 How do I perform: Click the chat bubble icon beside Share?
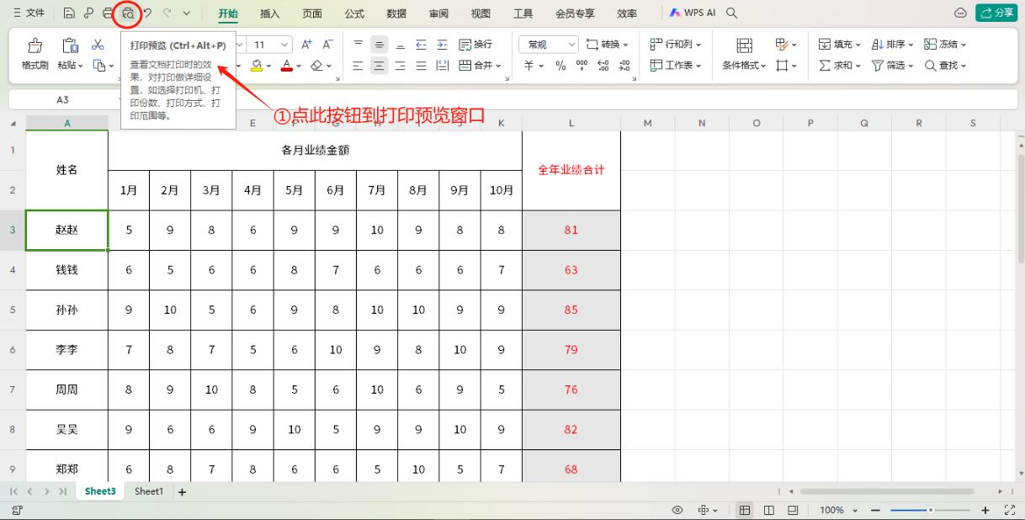point(960,13)
